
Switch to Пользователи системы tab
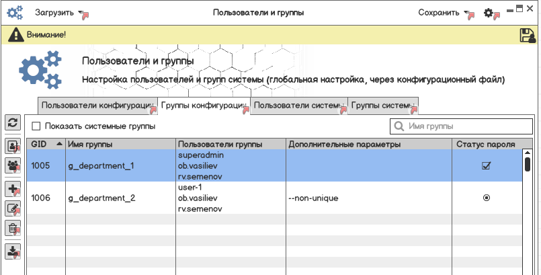tap(299, 106)
